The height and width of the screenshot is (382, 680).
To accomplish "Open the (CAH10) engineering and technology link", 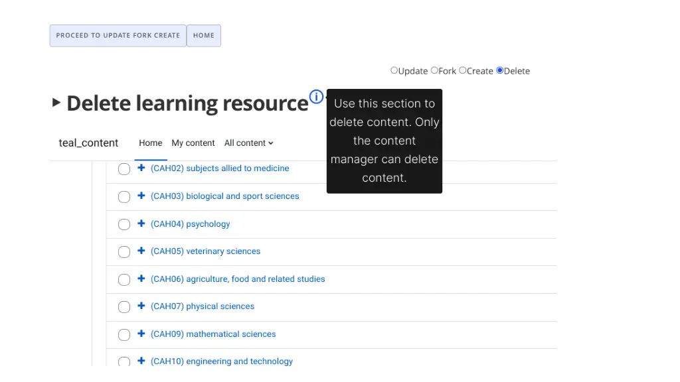I will (222, 361).
